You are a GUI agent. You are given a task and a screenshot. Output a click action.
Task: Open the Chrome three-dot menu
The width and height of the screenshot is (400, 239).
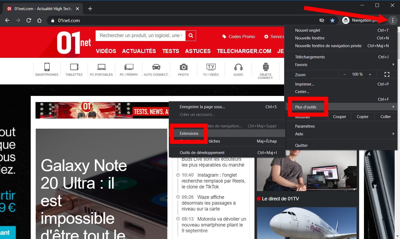point(393,20)
